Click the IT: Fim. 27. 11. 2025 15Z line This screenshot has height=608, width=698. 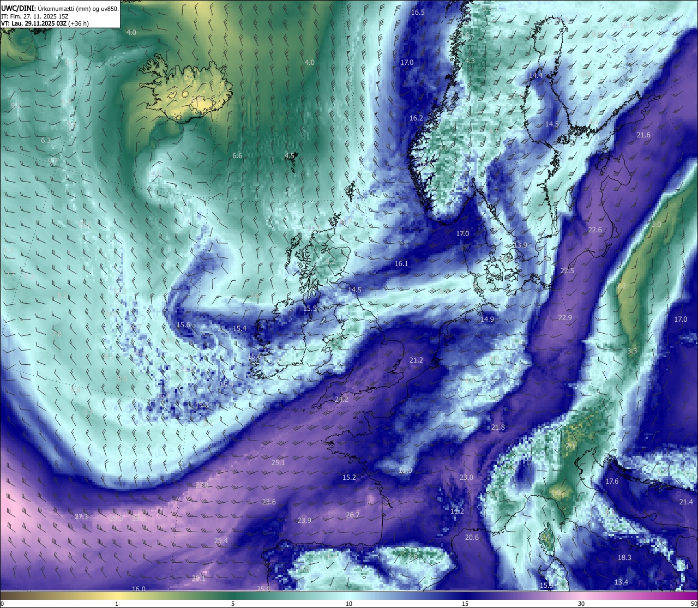(x=35, y=16)
